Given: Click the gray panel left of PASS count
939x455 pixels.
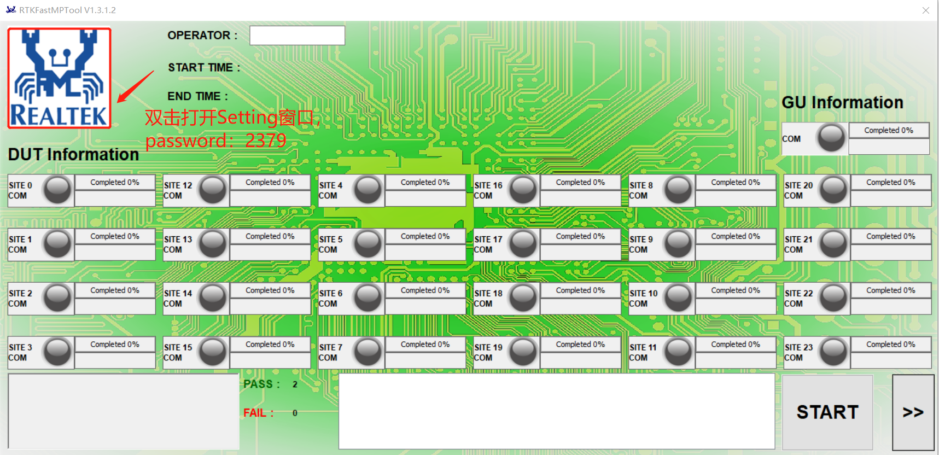Looking at the screenshot, I should [124, 411].
